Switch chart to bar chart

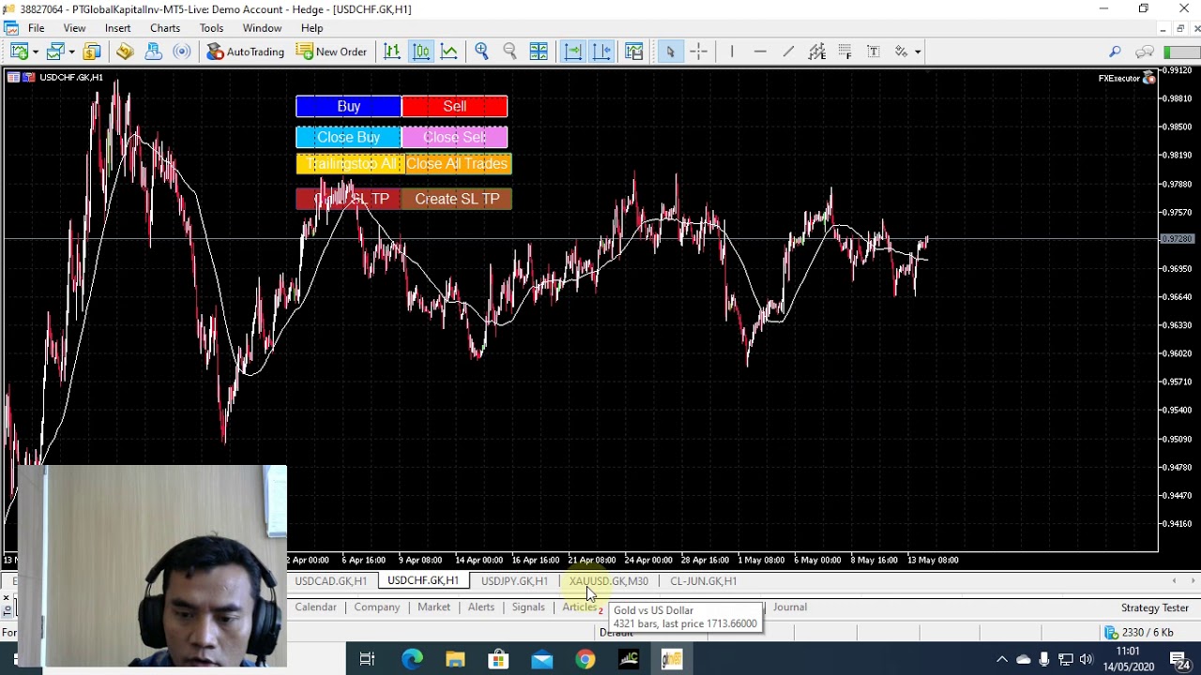(392, 52)
